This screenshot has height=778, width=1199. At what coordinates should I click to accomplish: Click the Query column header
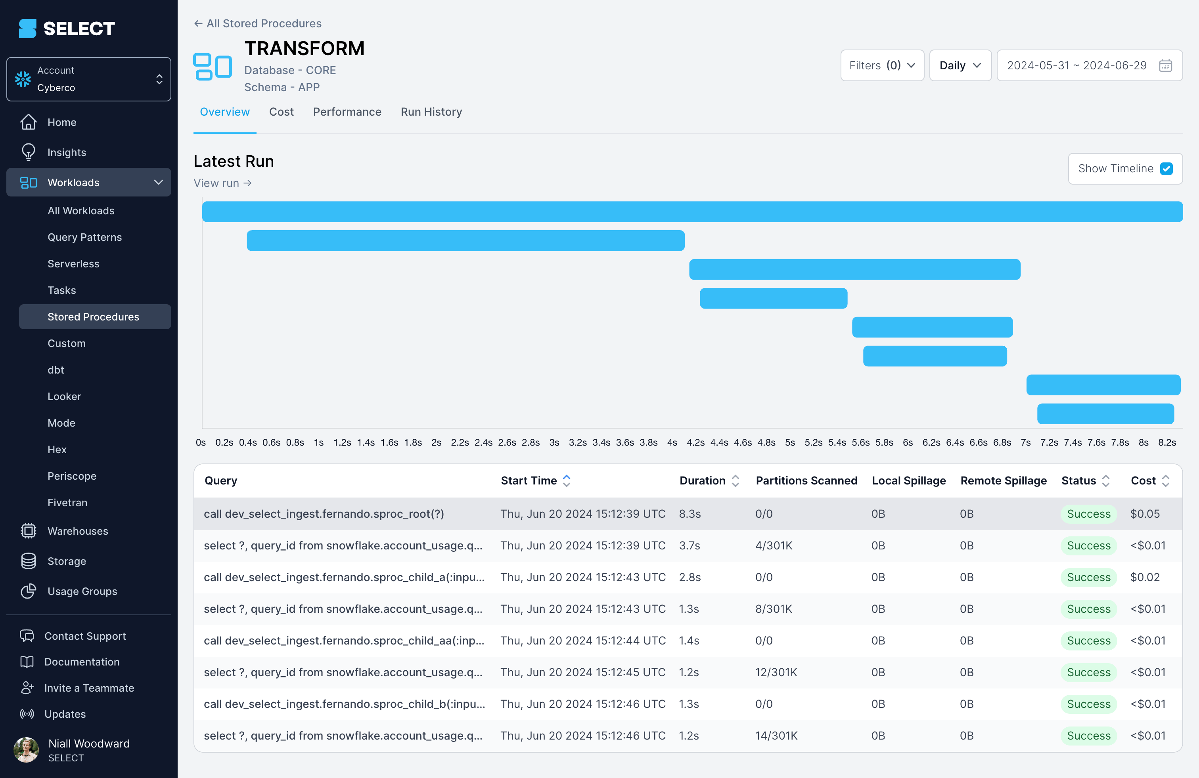(221, 481)
